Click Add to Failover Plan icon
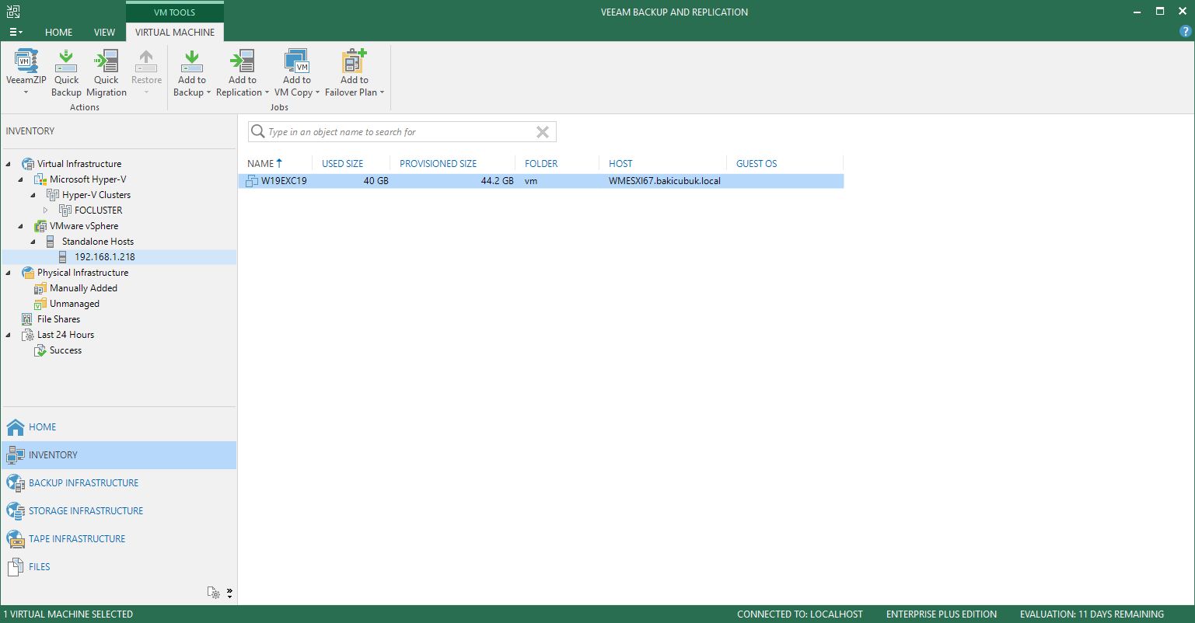This screenshot has height=623, width=1195. tap(354, 61)
